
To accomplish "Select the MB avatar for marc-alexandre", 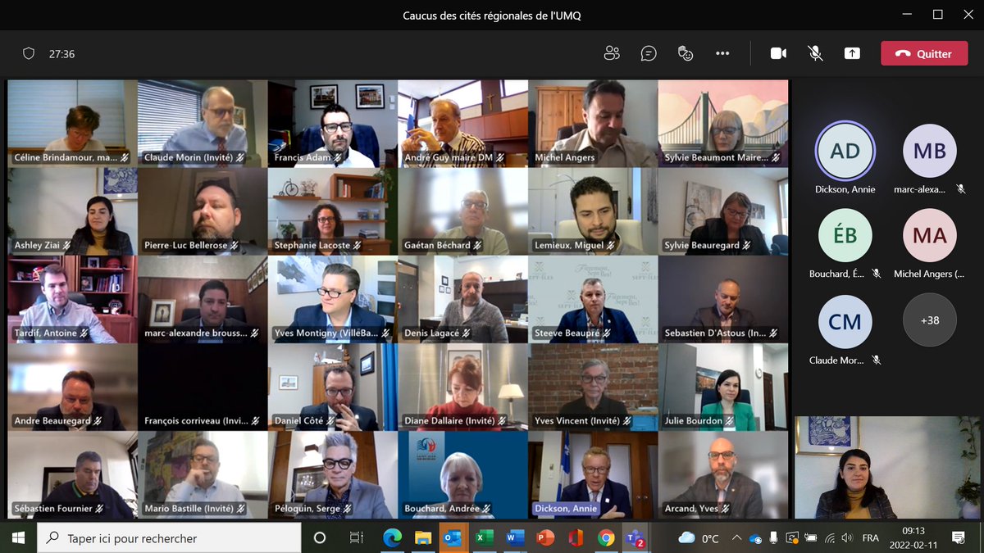I will [930, 151].
